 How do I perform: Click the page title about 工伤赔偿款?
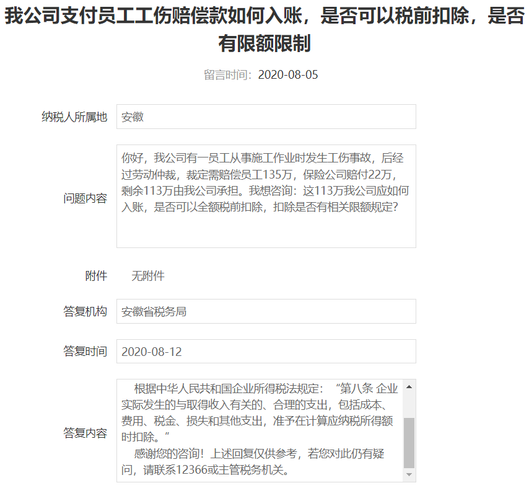click(264, 29)
